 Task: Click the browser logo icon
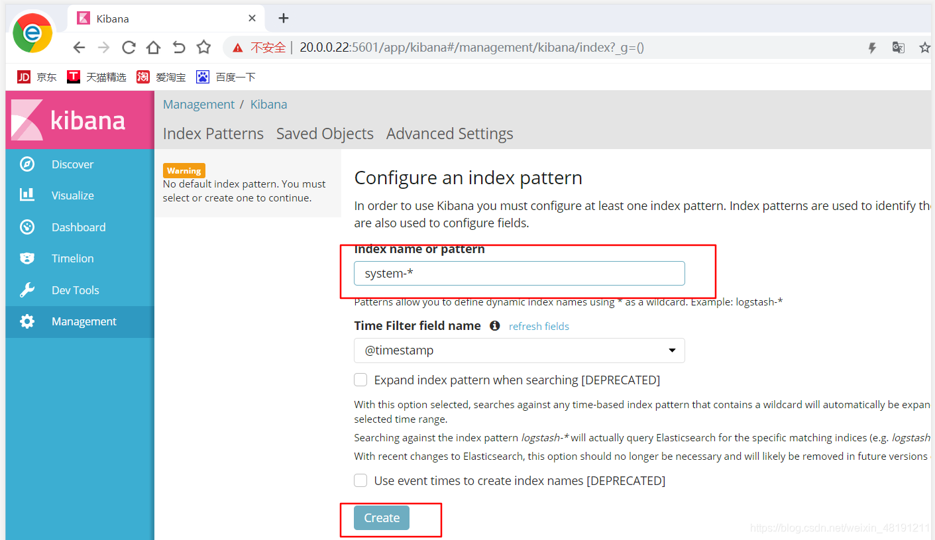tap(33, 33)
